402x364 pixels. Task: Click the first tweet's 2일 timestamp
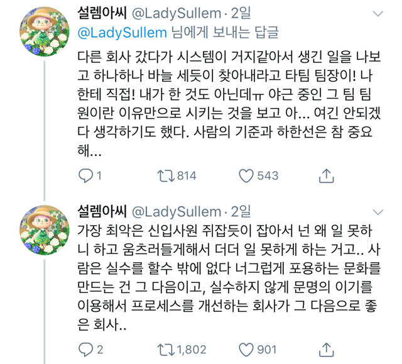pyautogui.click(x=241, y=13)
